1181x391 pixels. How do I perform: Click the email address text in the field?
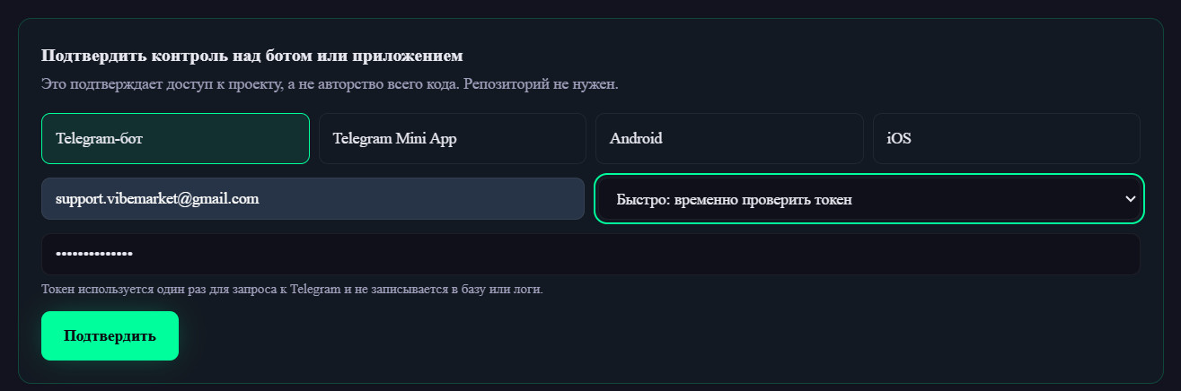[x=157, y=199]
